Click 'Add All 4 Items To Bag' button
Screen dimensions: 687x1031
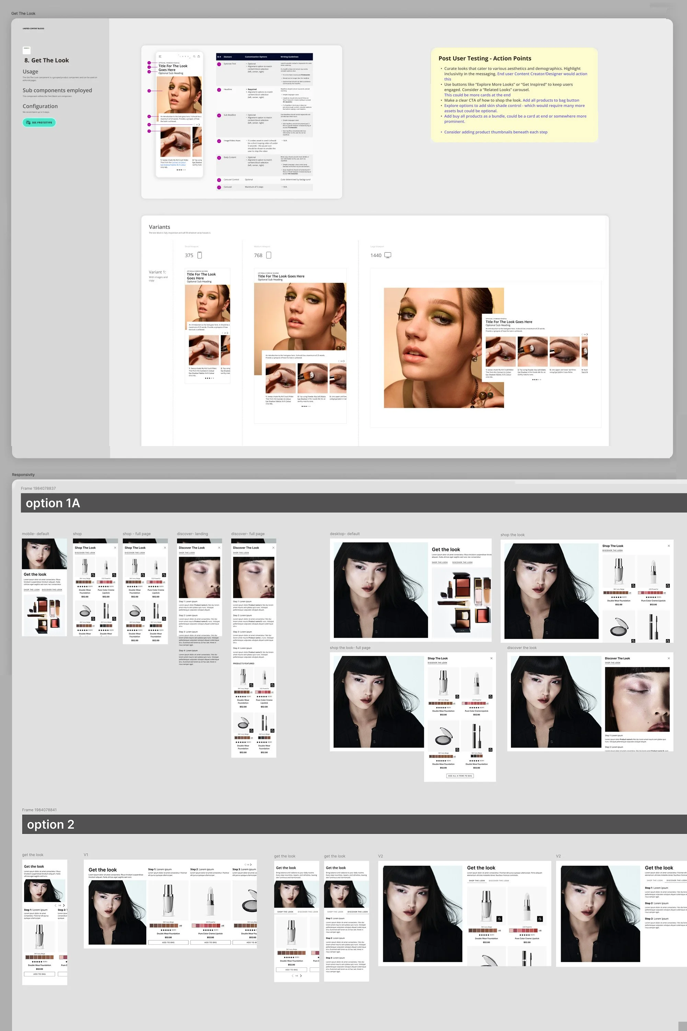point(460,776)
